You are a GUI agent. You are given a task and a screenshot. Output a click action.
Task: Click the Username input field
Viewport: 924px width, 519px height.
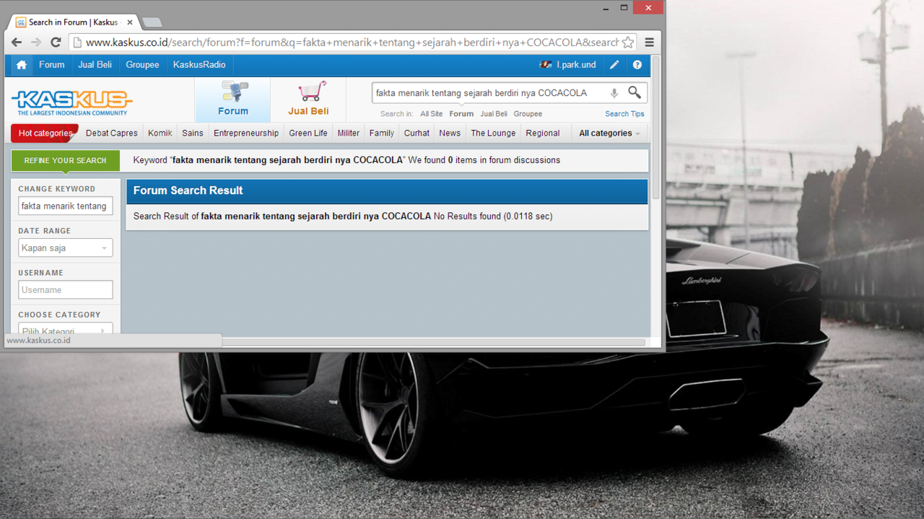pos(65,290)
